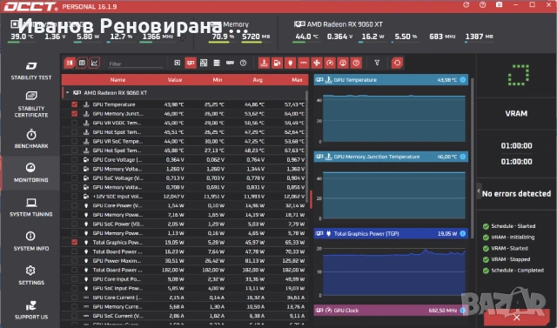Toggle the GPU sensor source filter
The image size is (557, 328).
click(191, 64)
